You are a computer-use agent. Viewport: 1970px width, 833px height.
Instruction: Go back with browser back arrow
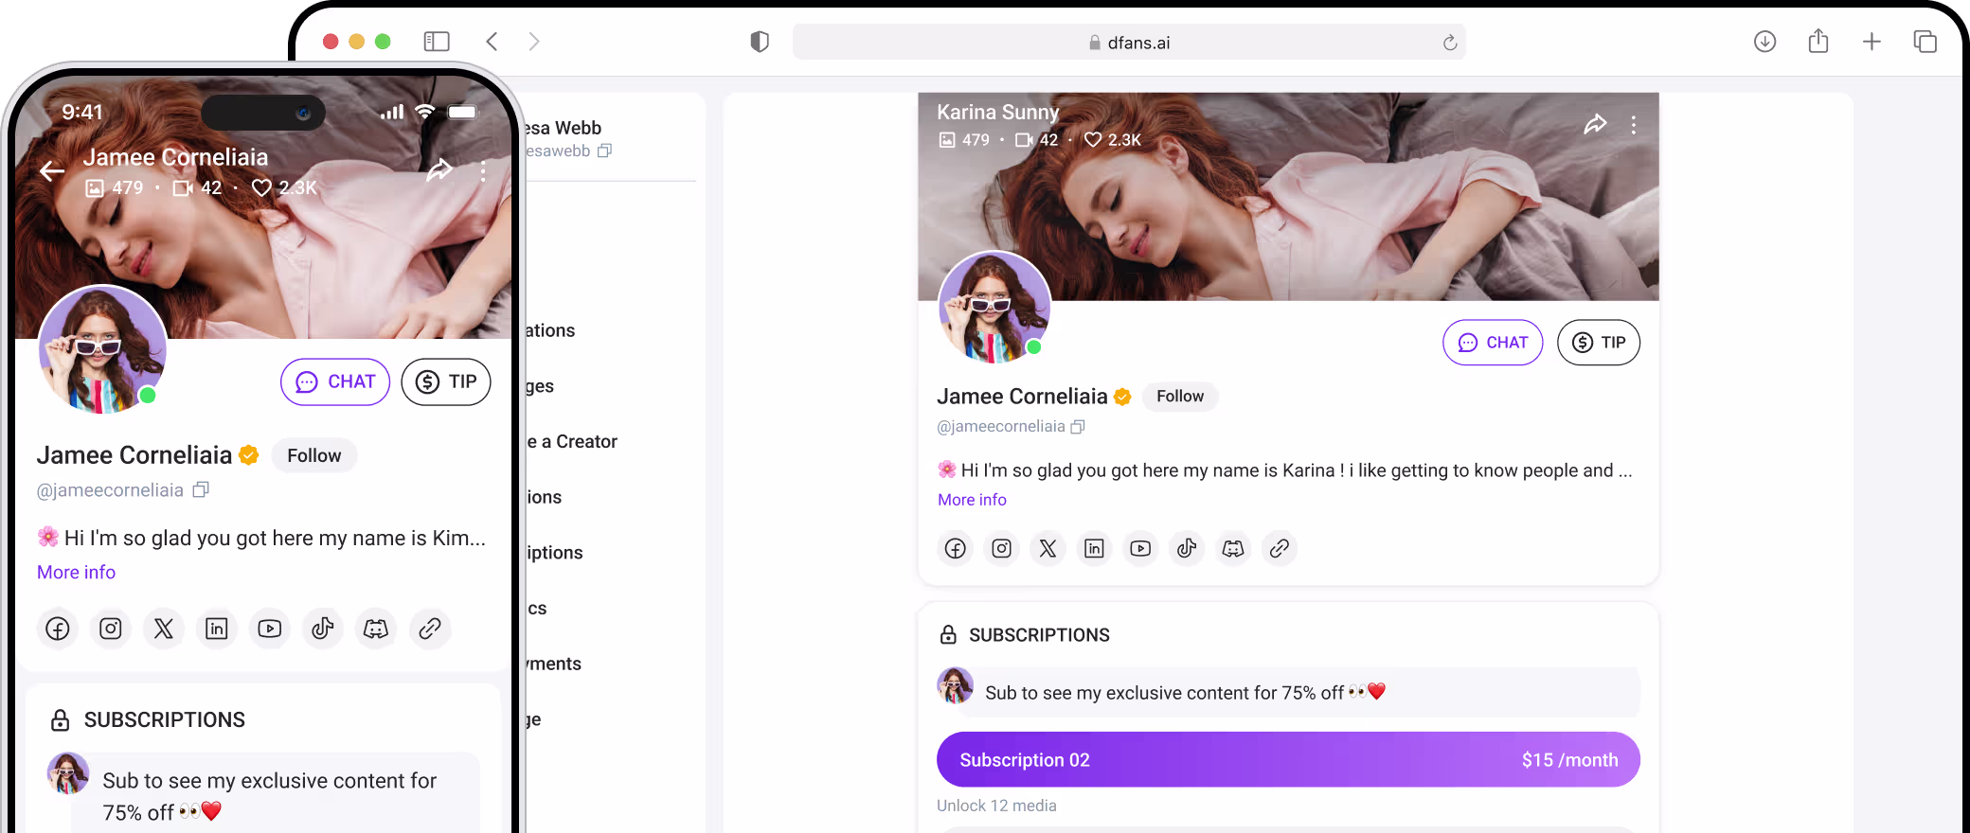[x=492, y=42]
